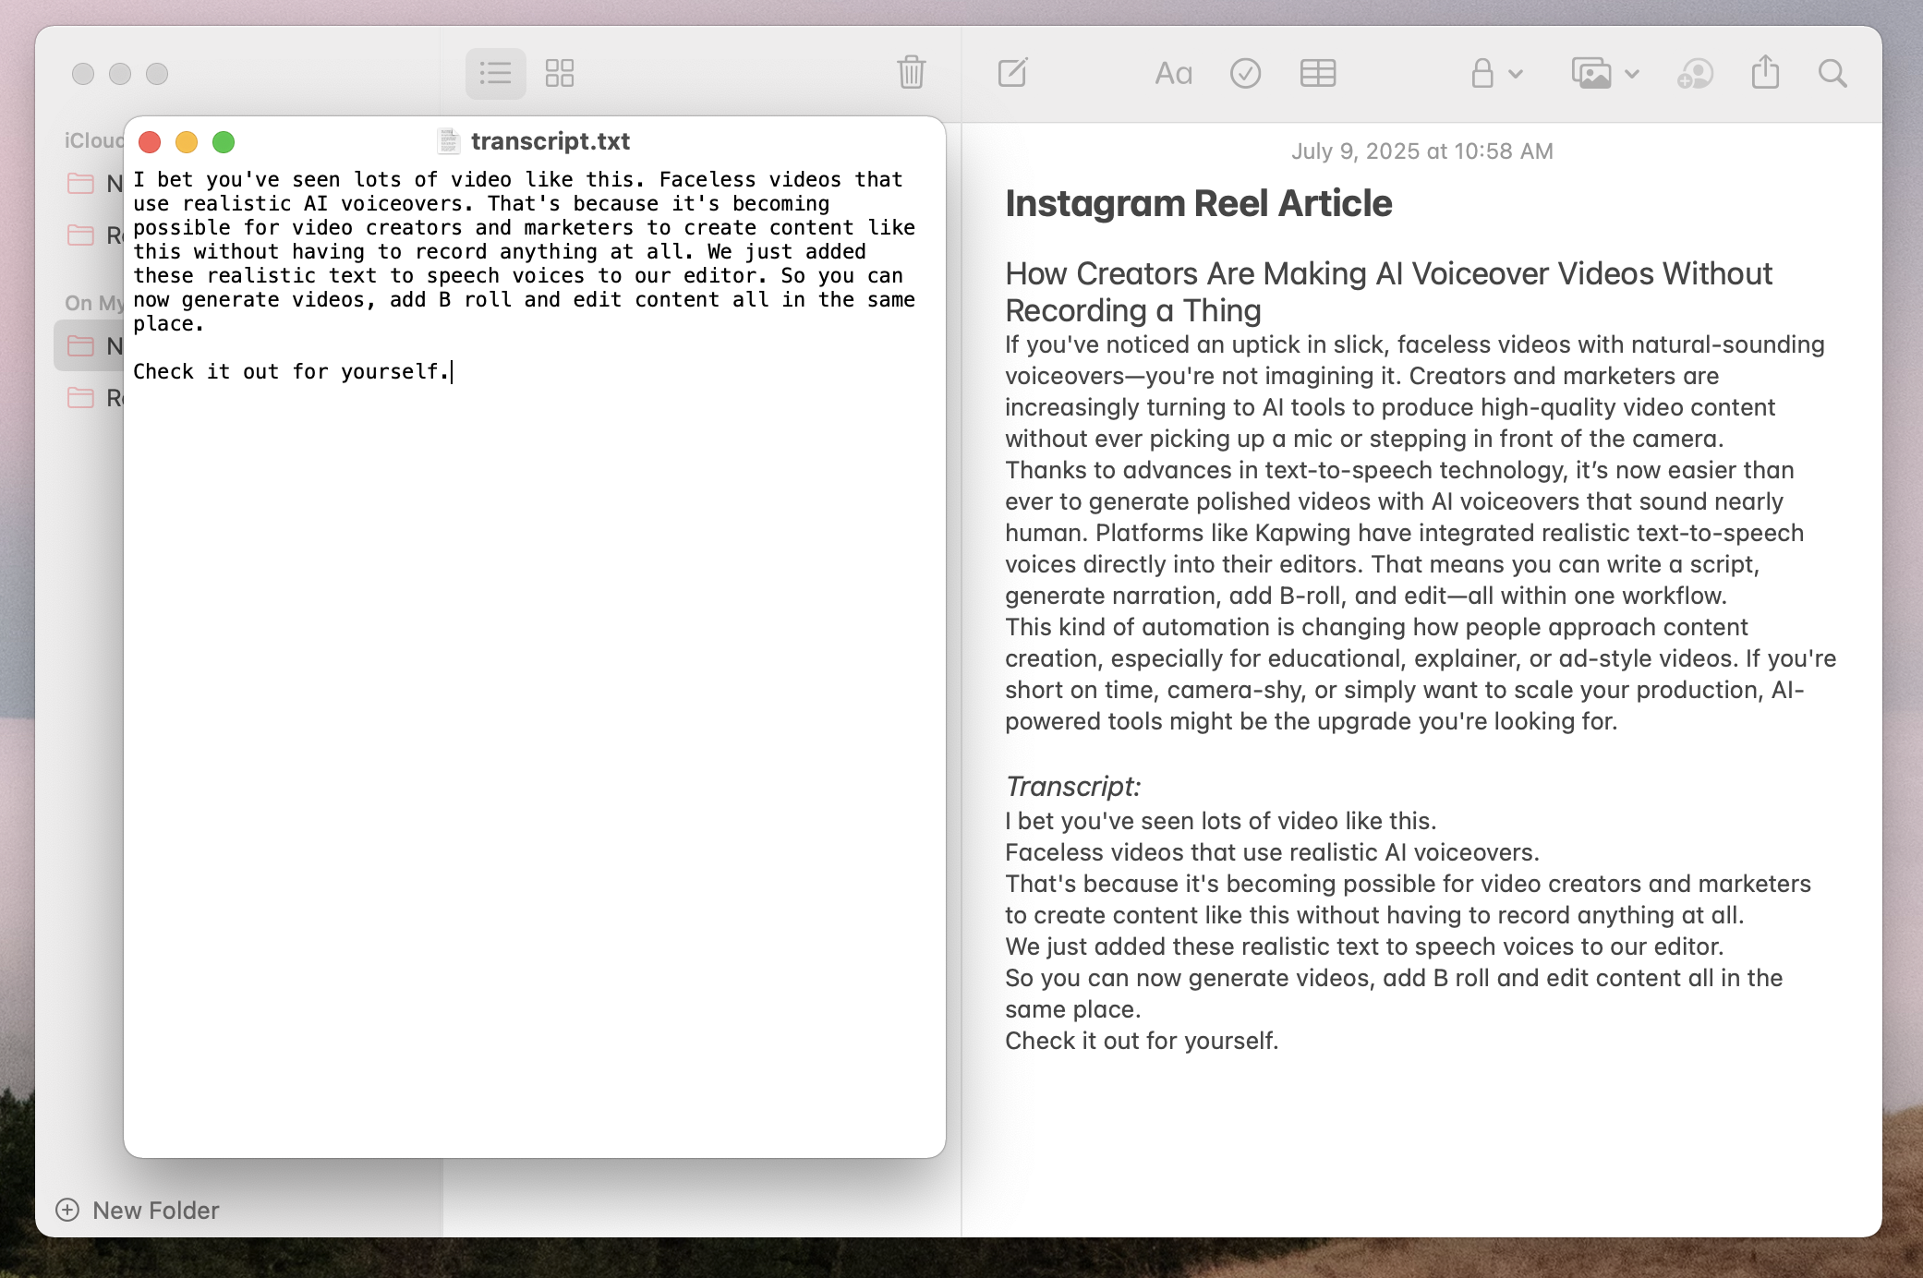Insert a table into the note
The image size is (1923, 1278).
[x=1317, y=73]
